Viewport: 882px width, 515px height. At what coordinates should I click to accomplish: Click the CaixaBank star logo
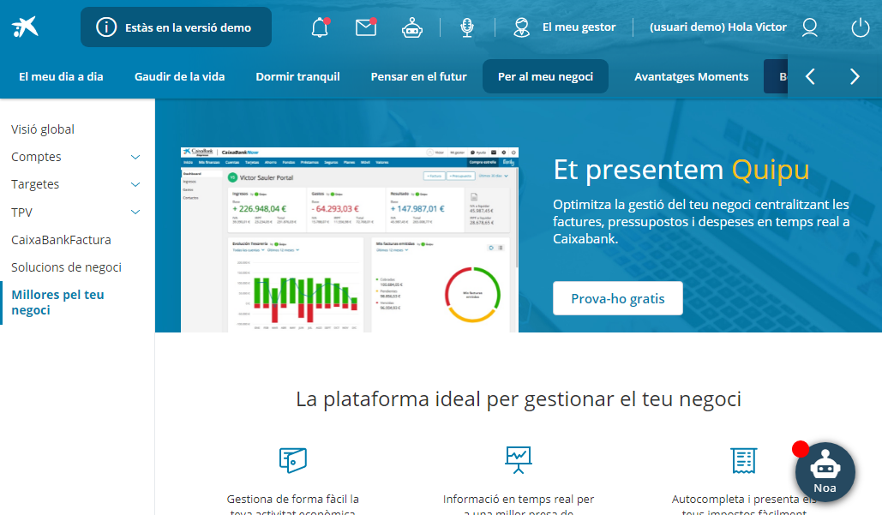[25, 27]
